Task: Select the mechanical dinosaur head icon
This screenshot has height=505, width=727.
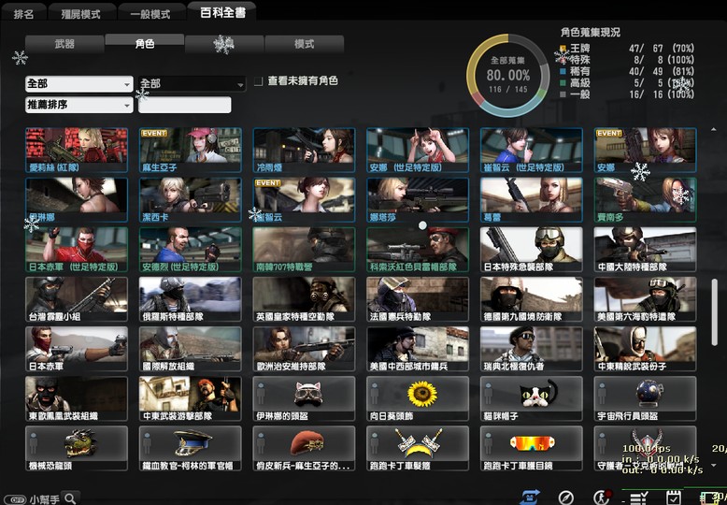Action: (x=78, y=443)
